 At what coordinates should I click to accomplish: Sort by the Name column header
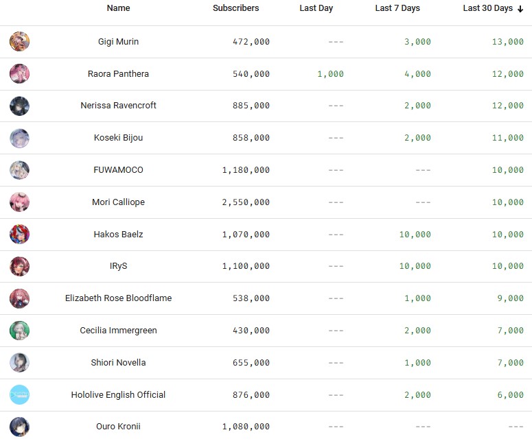click(118, 8)
